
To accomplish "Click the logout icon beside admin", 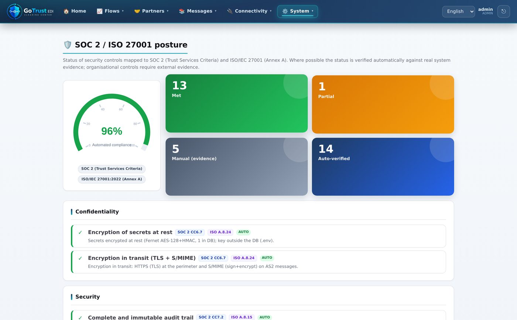I will 504,11.
